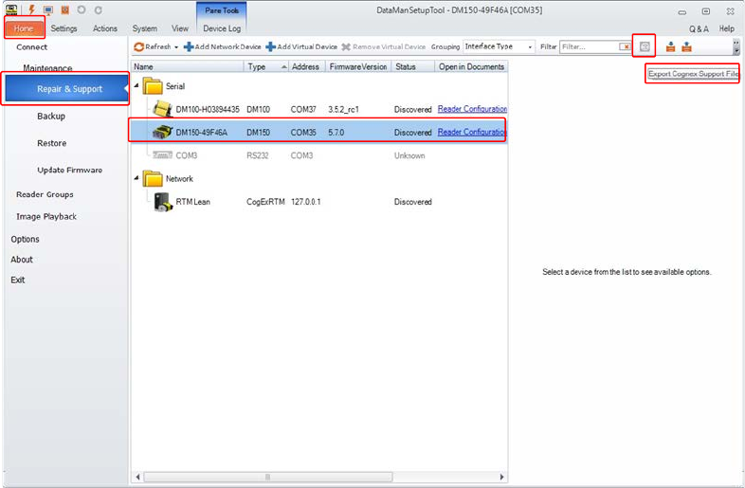Viewport: 745px width, 488px height.
Task: Select Image Playback in the sidebar
Action: pos(46,216)
